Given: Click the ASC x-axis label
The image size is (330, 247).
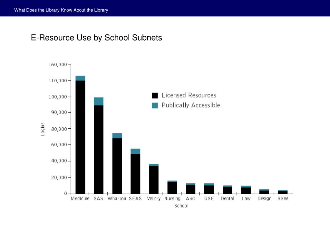Looking at the screenshot, I should (191, 198).
